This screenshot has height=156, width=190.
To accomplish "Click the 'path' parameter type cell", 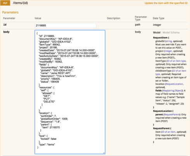I will [138, 24].
